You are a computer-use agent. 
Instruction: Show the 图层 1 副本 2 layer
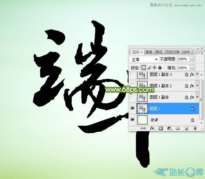(132, 86)
